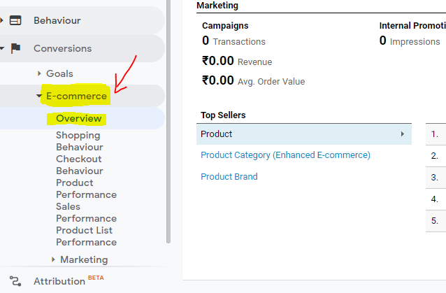The height and width of the screenshot is (293, 446).
Task: Expand the Marketing submenu arrow
Action: [x=53, y=259]
